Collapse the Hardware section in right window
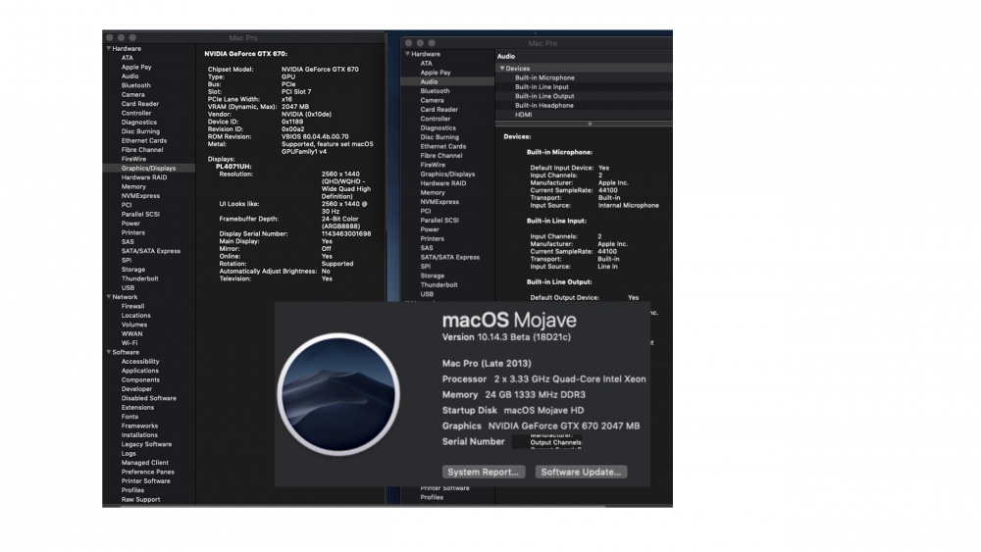This screenshot has height=552, width=981. point(407,54)
